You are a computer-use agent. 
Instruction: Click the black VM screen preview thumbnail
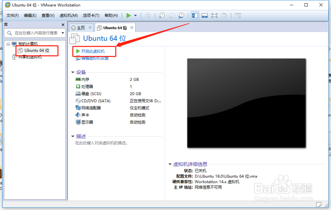tap(246, 103)
